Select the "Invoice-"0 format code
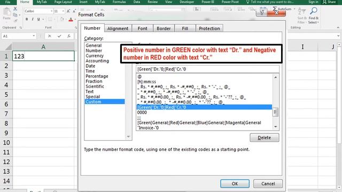This screenshot has height=192, width=342. (x=148, y=128)
